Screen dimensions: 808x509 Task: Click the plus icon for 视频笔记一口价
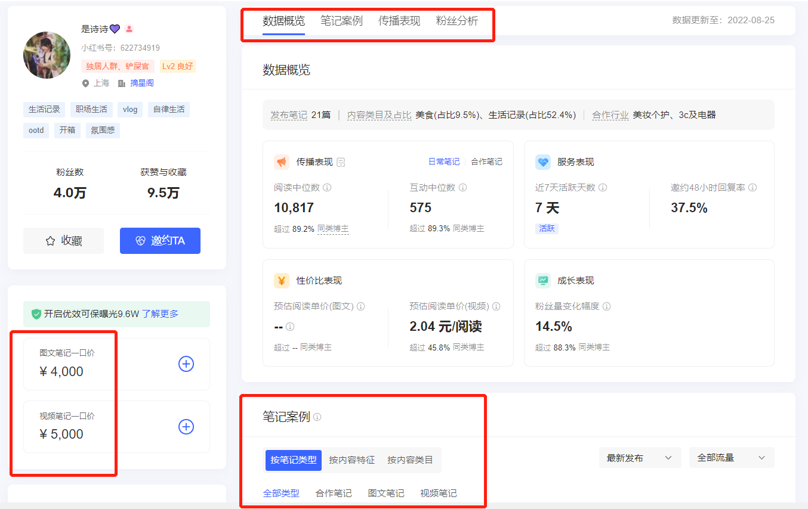[x=186, y=427]
